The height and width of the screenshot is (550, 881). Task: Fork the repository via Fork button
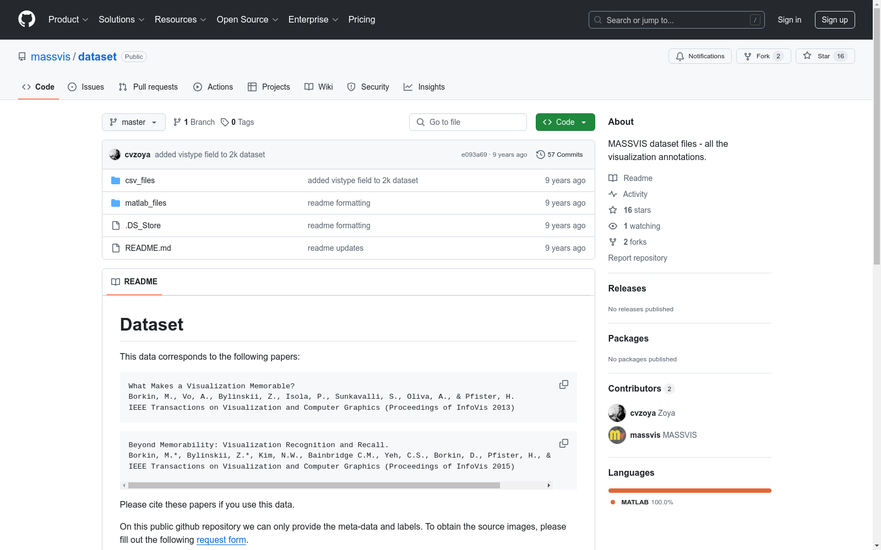click(763, 56)
